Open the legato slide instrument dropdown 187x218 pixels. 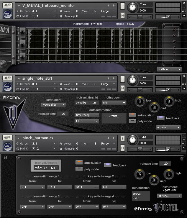tap(53, 105)
